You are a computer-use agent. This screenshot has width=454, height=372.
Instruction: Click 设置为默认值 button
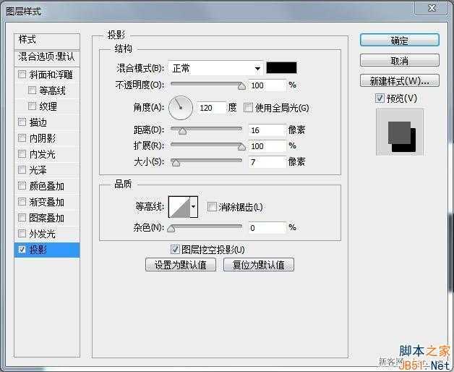[181, 265]
